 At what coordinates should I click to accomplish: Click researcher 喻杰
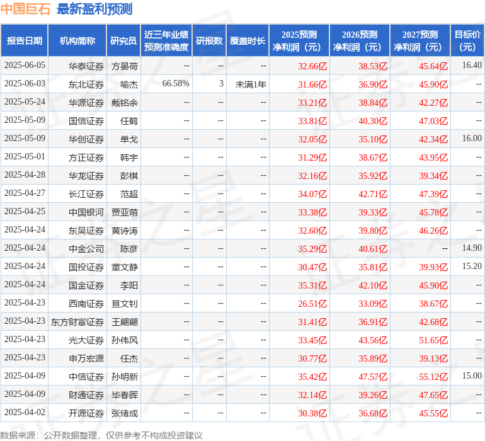click(129, 84)
